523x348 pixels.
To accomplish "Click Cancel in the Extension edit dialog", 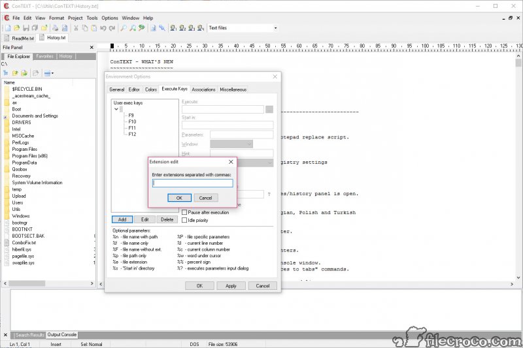I will tap(206, 198).
